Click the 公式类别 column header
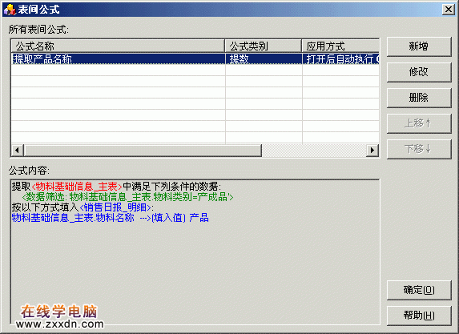This screenshot has width=459, height=334. pyautogui.click(x=264, y=46)
